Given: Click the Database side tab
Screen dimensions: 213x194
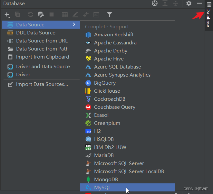Looking at the screenshot, I should point(209,15).
